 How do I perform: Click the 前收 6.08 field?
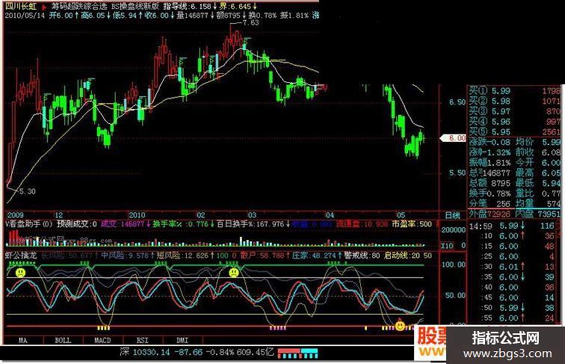click(538, 152)
